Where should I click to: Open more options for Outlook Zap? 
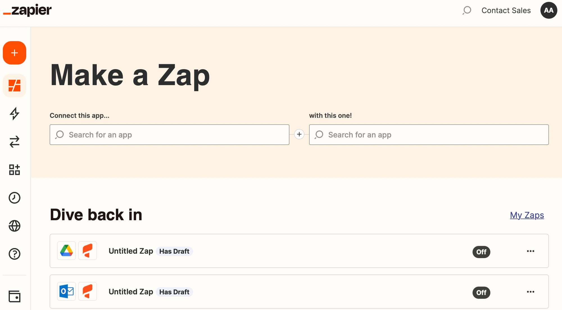pyautogui.click(x=531, y=292)
